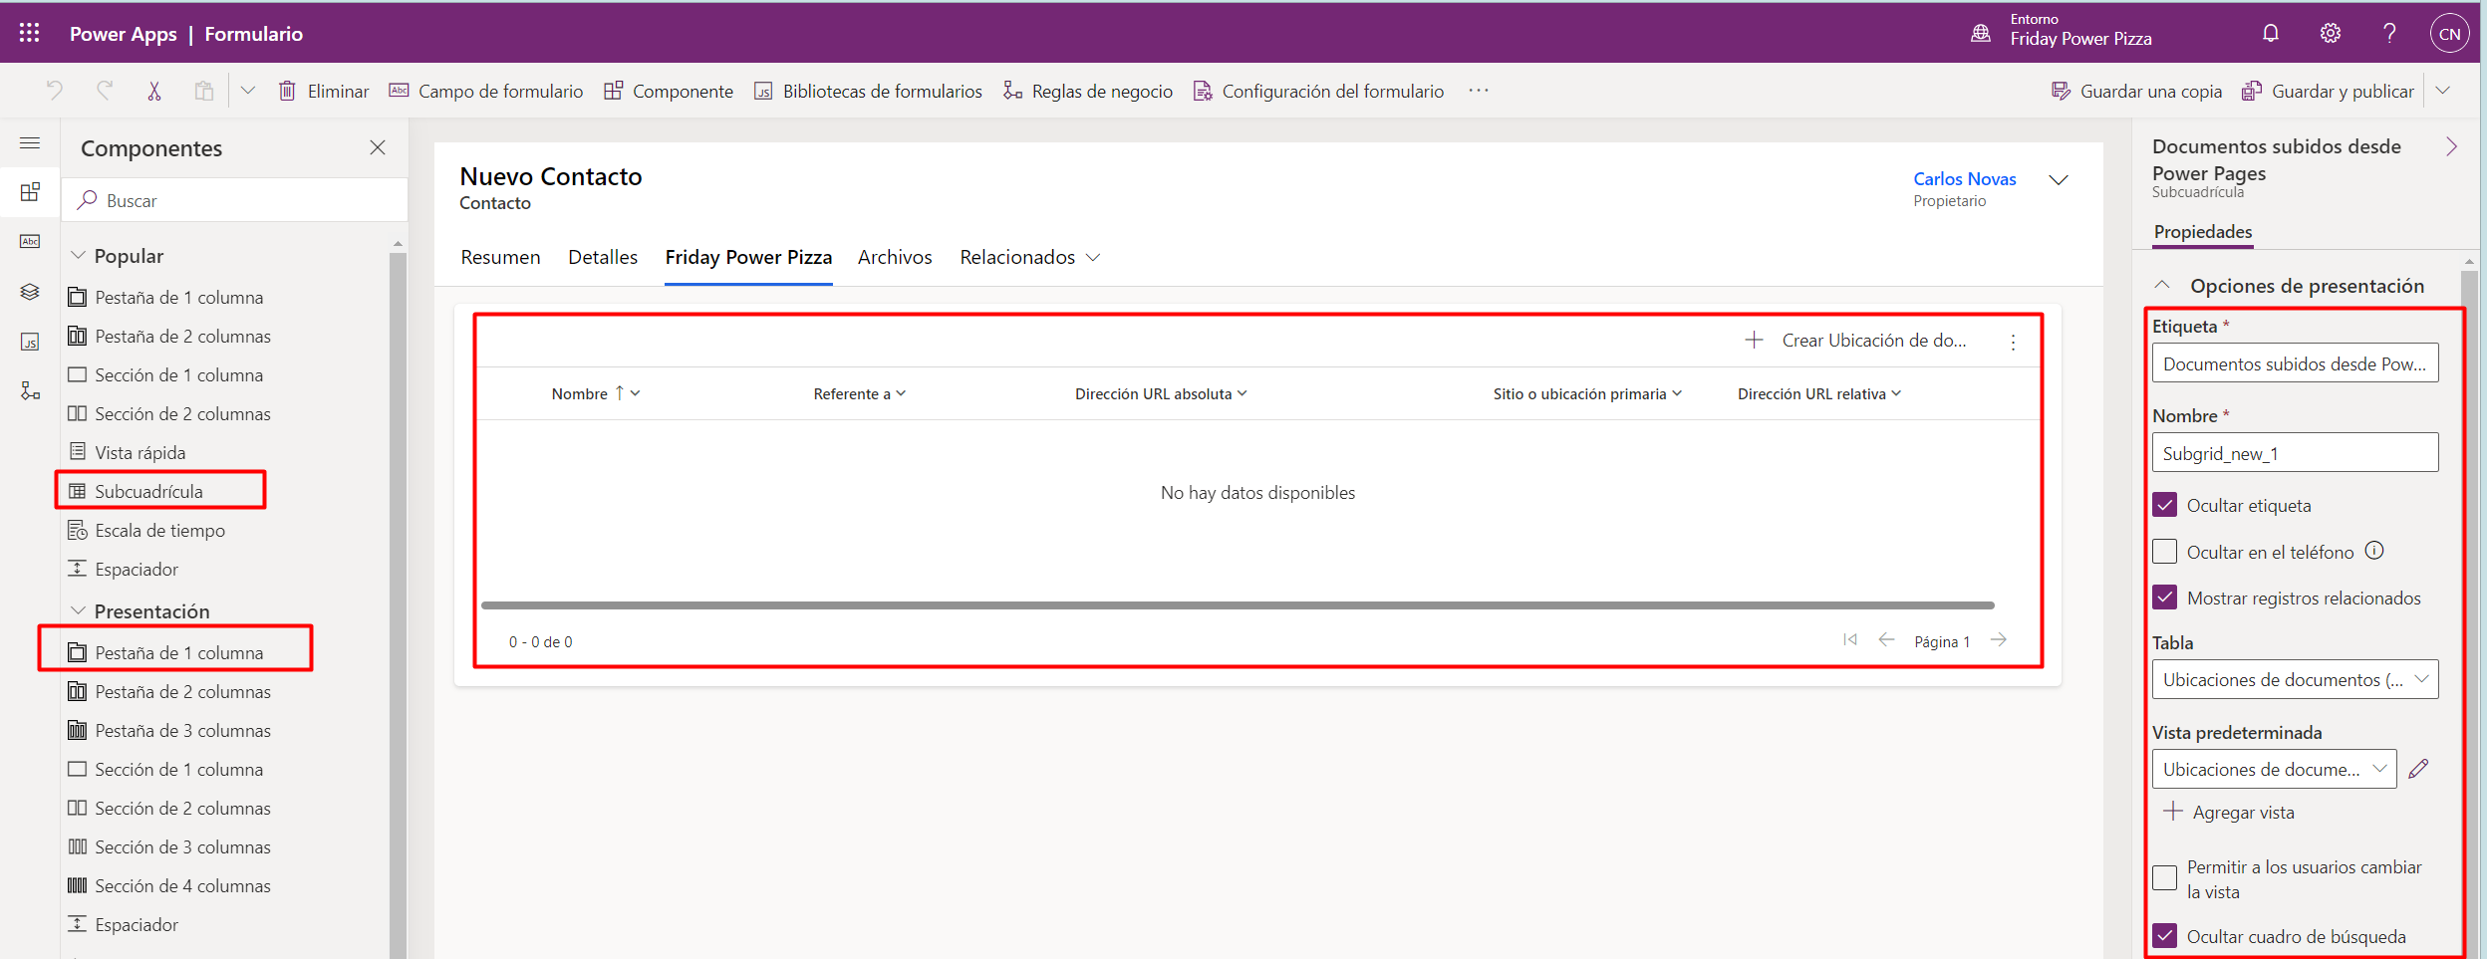Image resolution: width=2487 pixels, height=959 pixels.
Task: Close the Componentes panel
Action: (x=378, y=147)
